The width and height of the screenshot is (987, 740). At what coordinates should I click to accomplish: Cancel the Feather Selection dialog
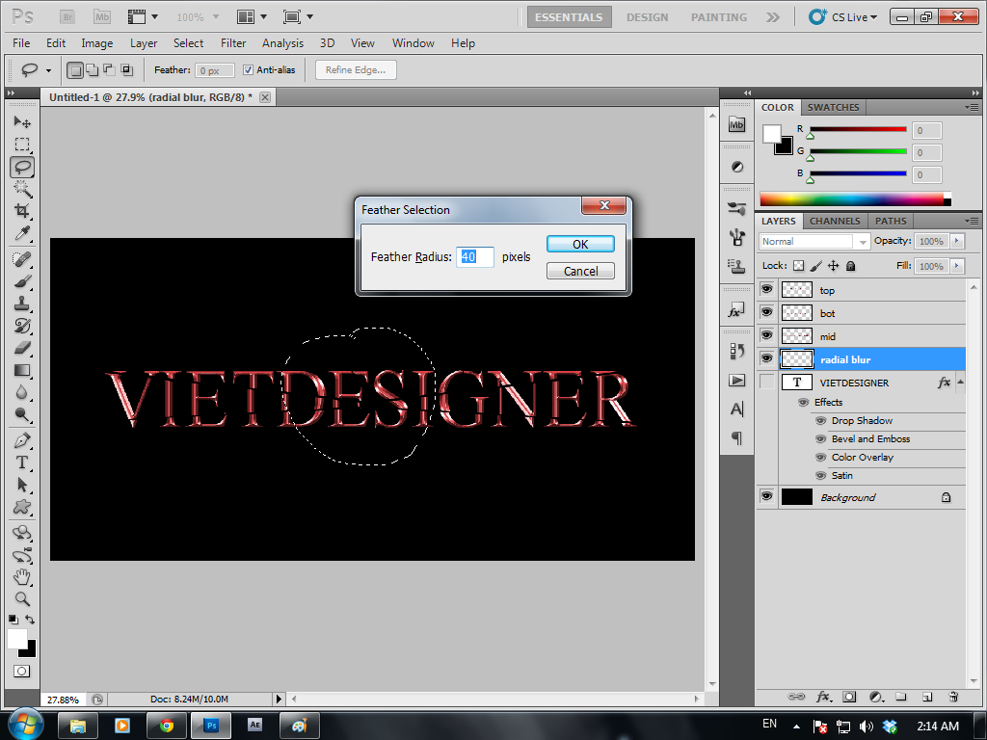(580, 272)
